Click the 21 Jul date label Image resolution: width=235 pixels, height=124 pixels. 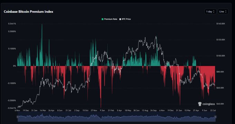pyautogui.click(x=68, y=111)
